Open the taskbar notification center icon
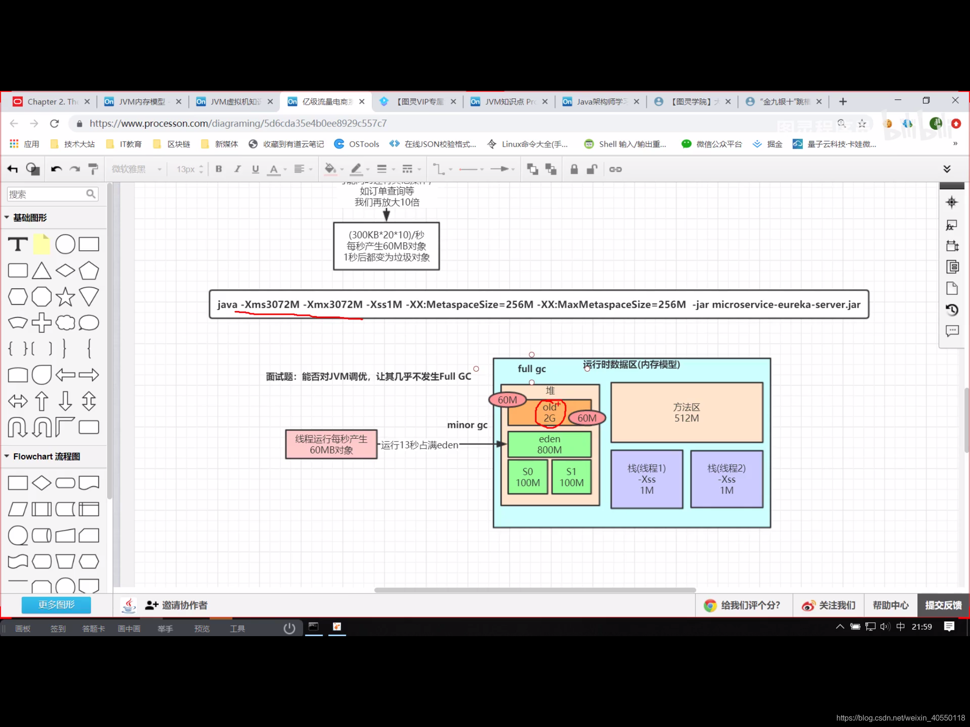 pos(949,627)
